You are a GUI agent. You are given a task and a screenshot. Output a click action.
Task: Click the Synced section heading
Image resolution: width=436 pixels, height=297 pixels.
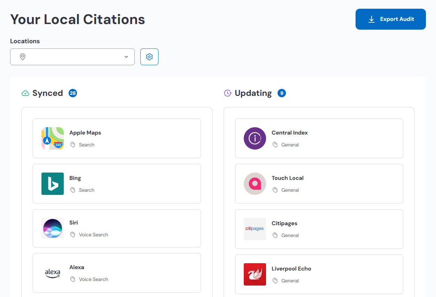click(48, 93)
